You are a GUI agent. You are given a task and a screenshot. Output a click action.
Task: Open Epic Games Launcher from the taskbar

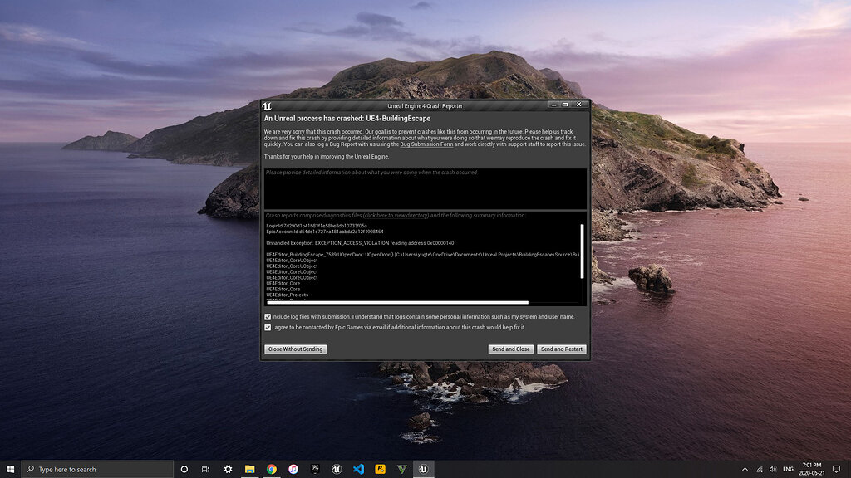coord(315,469)
